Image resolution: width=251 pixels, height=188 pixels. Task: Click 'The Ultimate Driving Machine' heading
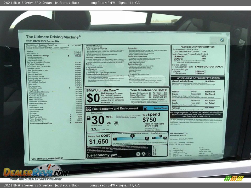(53, 37)
